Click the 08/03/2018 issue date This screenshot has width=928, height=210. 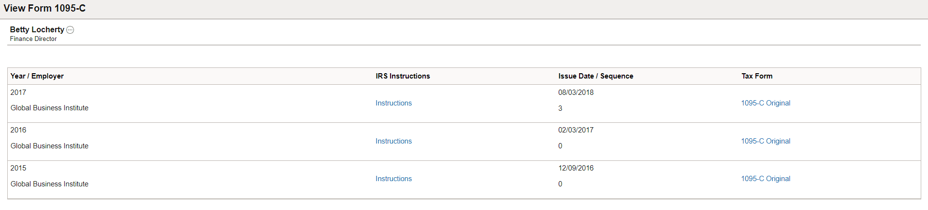[576, 92]
